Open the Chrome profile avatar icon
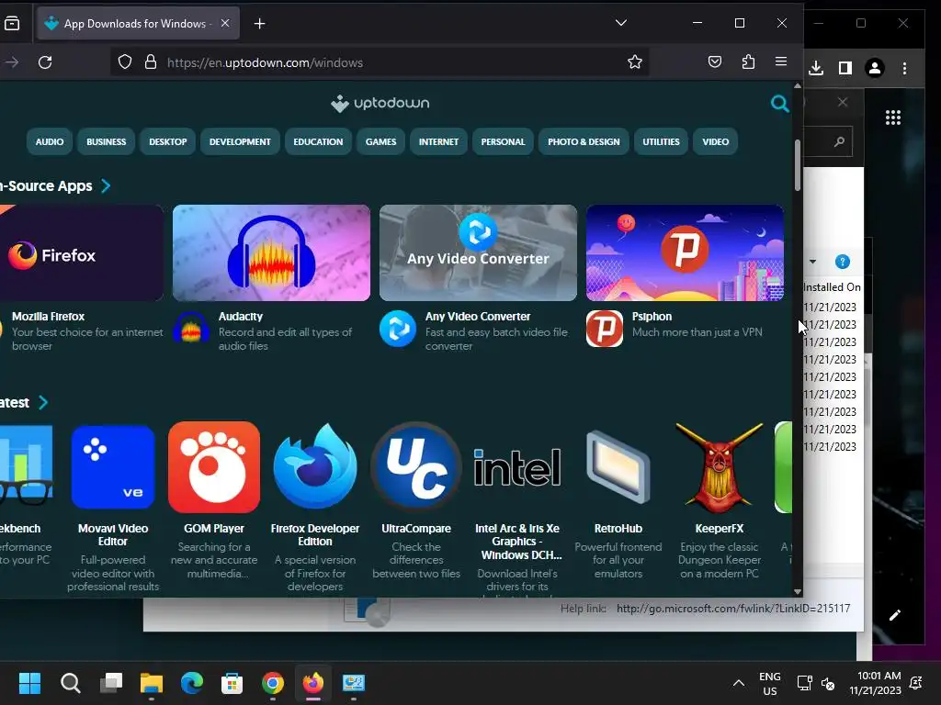 (x=875, y=68)
